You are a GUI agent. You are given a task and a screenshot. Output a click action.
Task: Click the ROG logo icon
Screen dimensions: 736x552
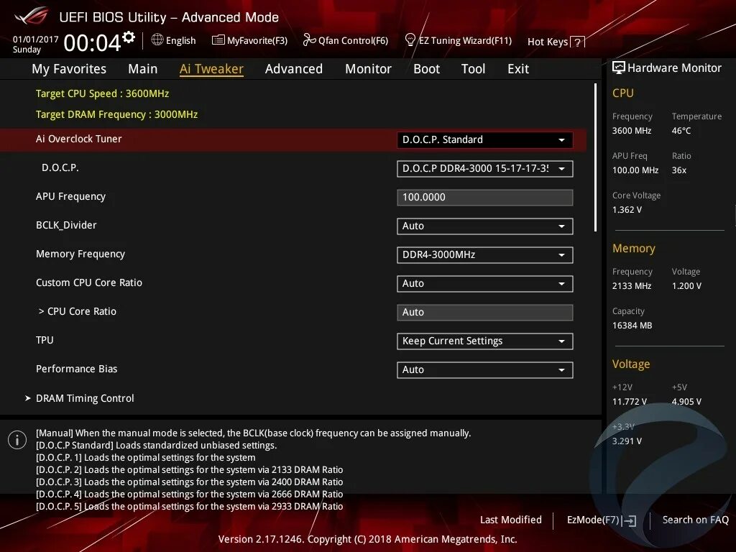31,17
